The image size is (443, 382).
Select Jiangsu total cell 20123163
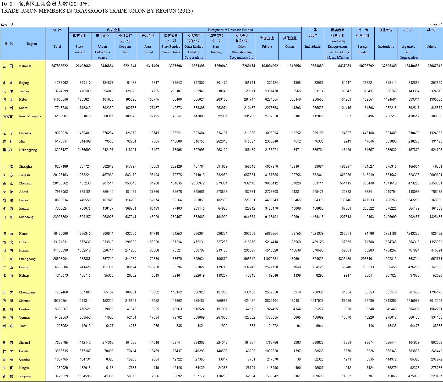click(61, 175)
